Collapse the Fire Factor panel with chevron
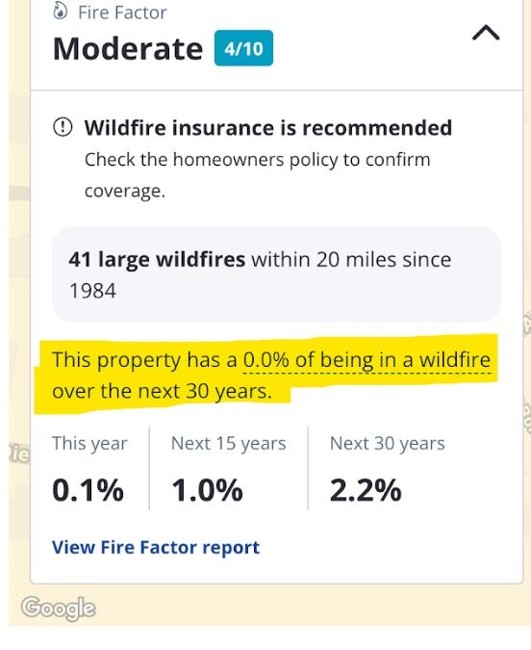Image resolution: width=531 pixels, height=650 pixels. coord(486,33)
